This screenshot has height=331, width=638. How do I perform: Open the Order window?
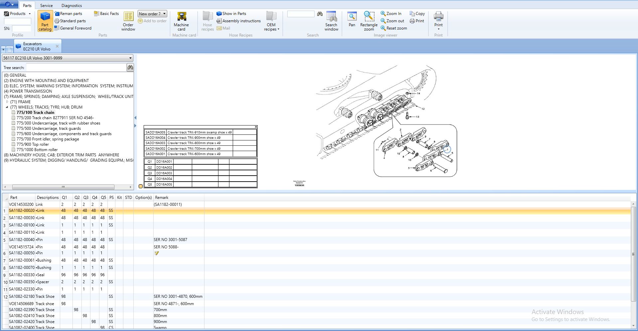(x=128, y=21)
